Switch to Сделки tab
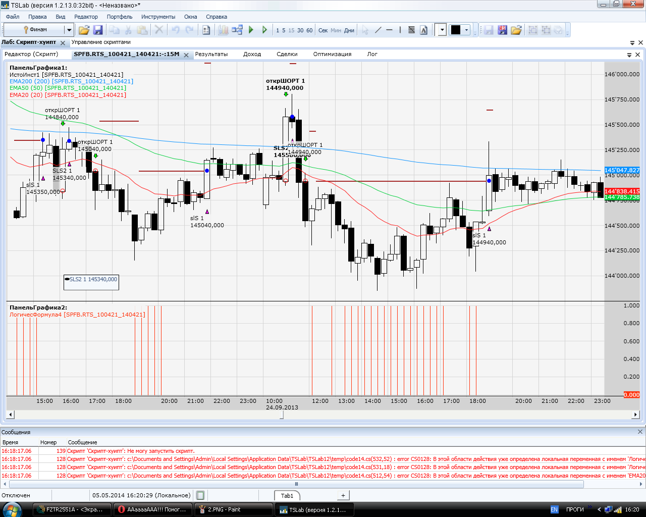646x517 pixels. point(287,54)
